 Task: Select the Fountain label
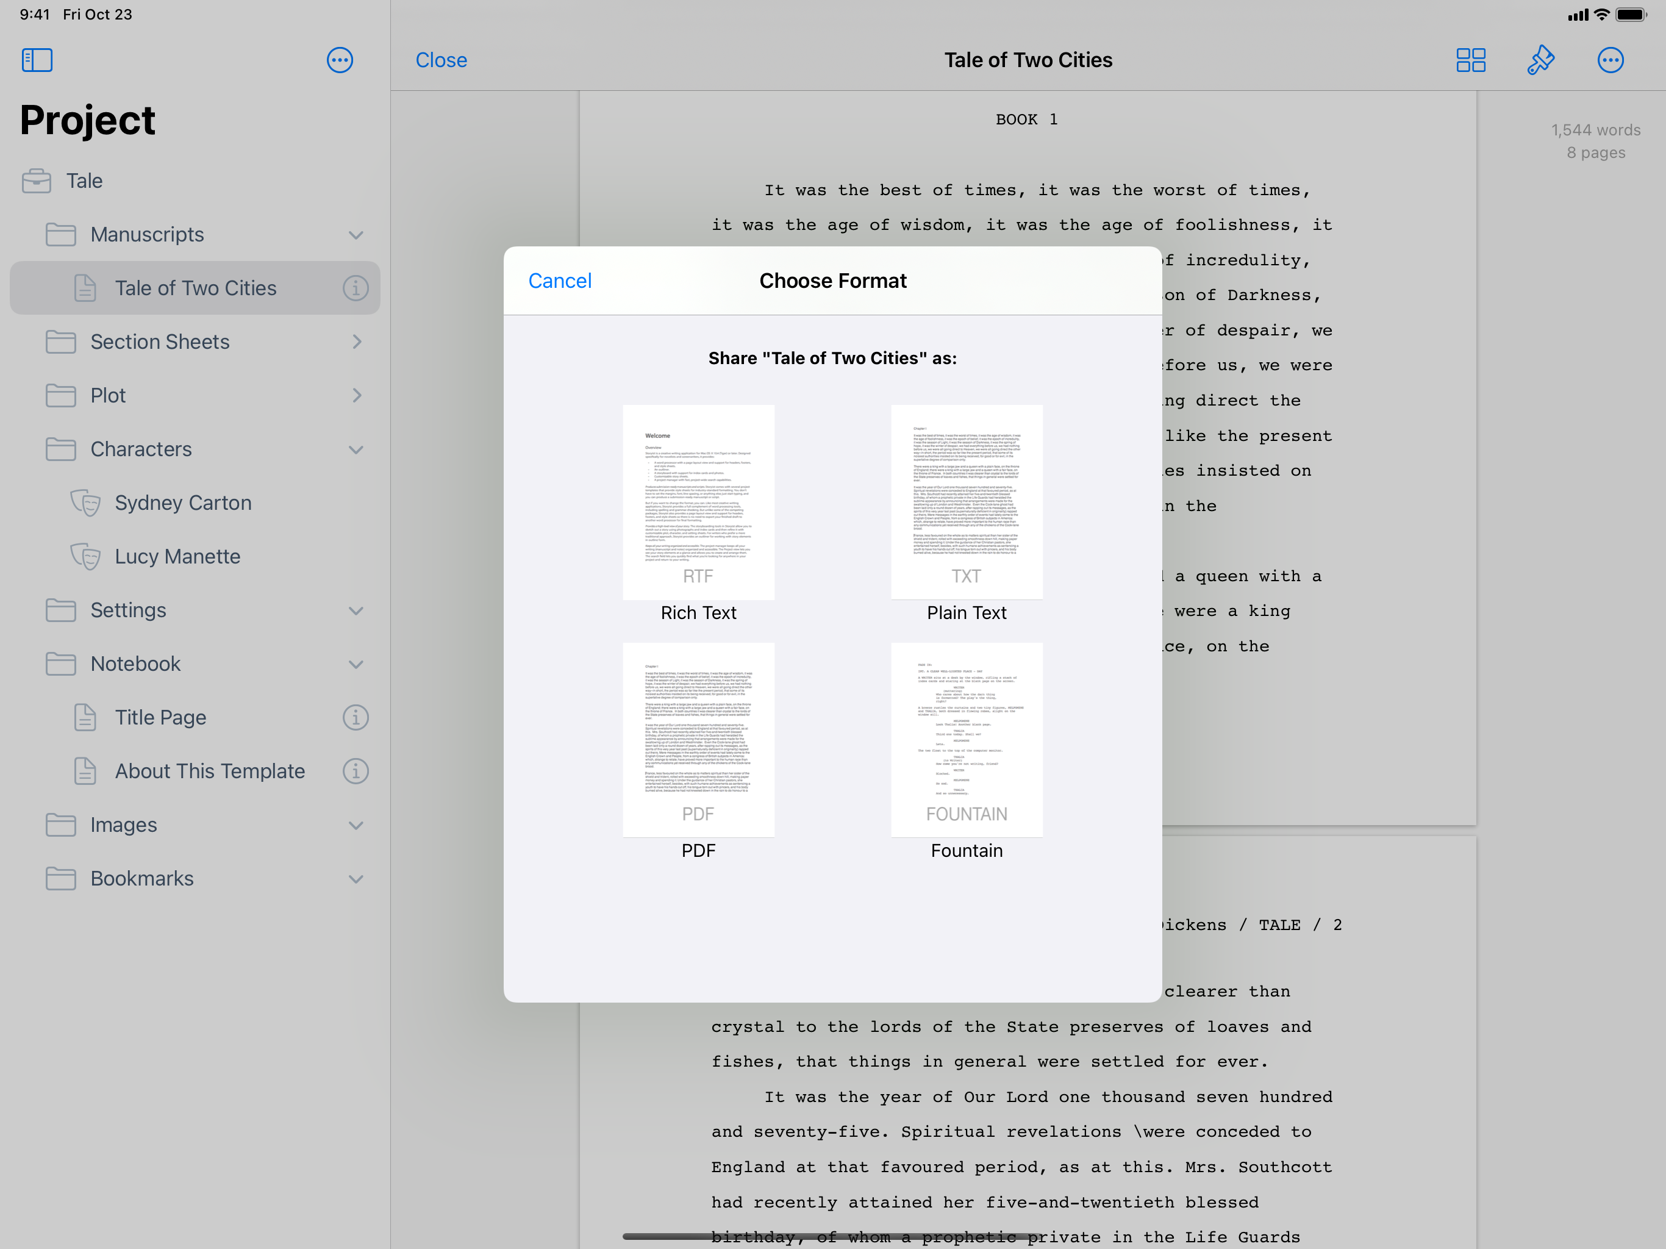[967, 851]
